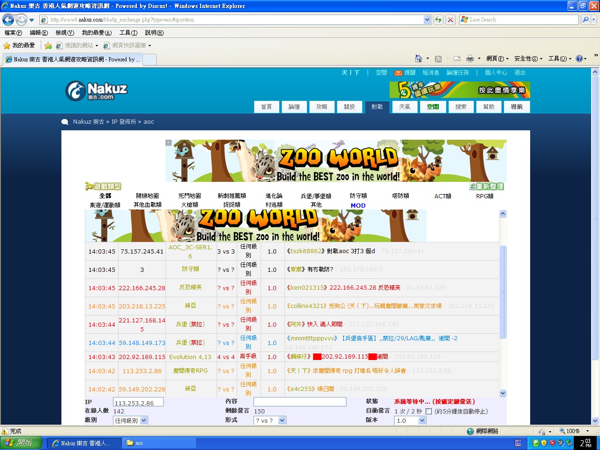Image resolution: width=600 pixels, height=450 pixels.
Task: Open the 對戰 site navigation tab
Action: point(377,107)
